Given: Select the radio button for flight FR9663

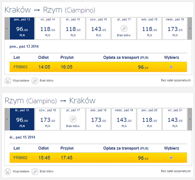Looking at the screenshot, I should point(171,67).
